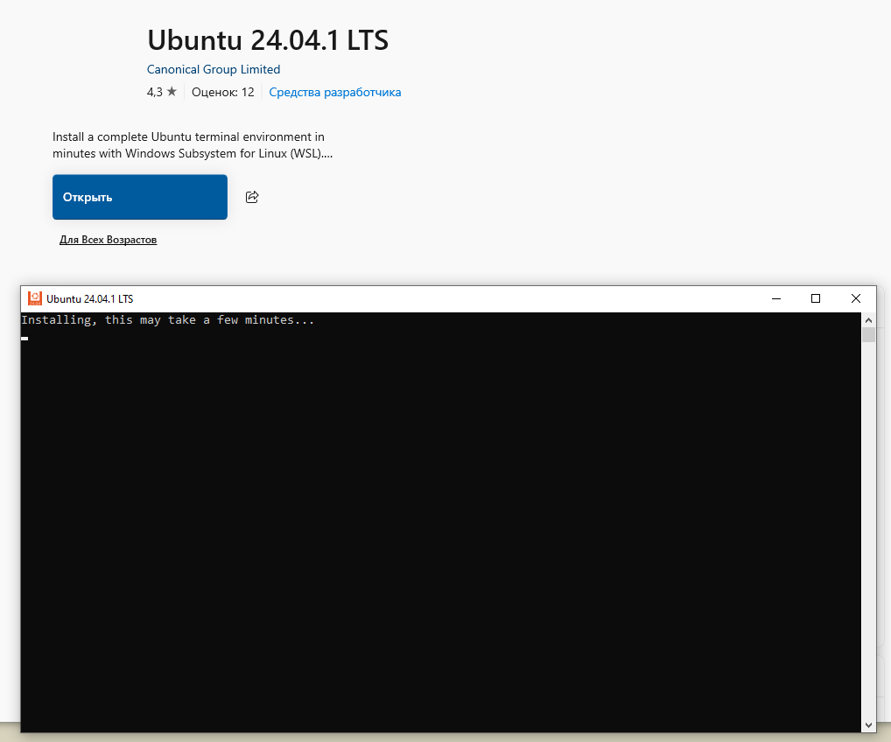Click the Ubuntu 24.04.1 LTS store heading
891x742 pixels.
[x=267, y=40]
